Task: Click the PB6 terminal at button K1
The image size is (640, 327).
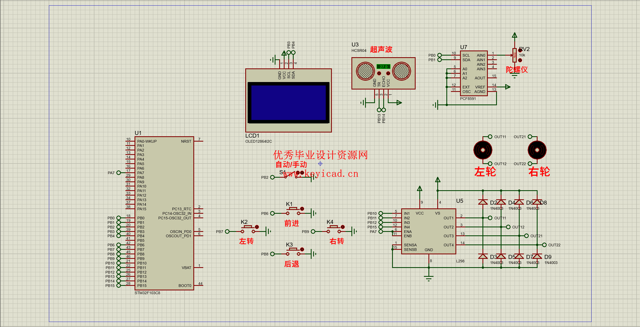Action: point(272,213)
